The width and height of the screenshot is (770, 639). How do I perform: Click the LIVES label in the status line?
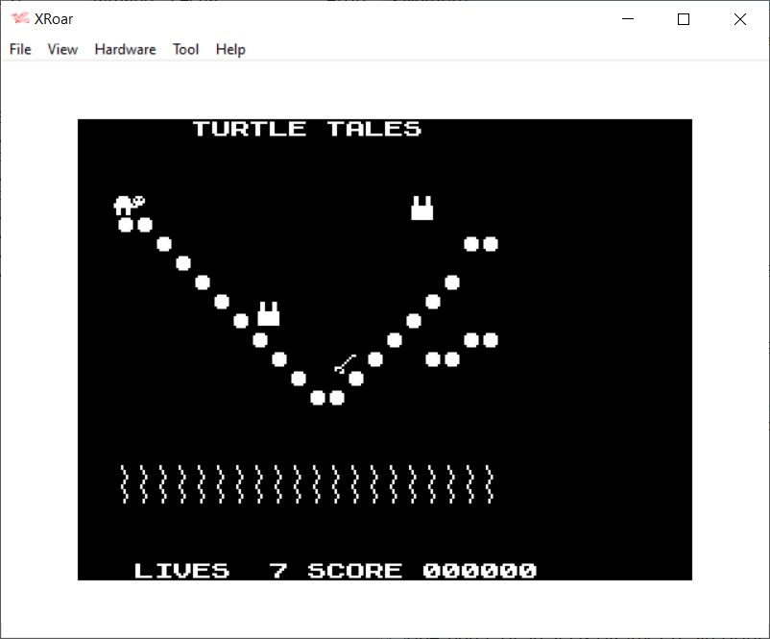point(181,571)
